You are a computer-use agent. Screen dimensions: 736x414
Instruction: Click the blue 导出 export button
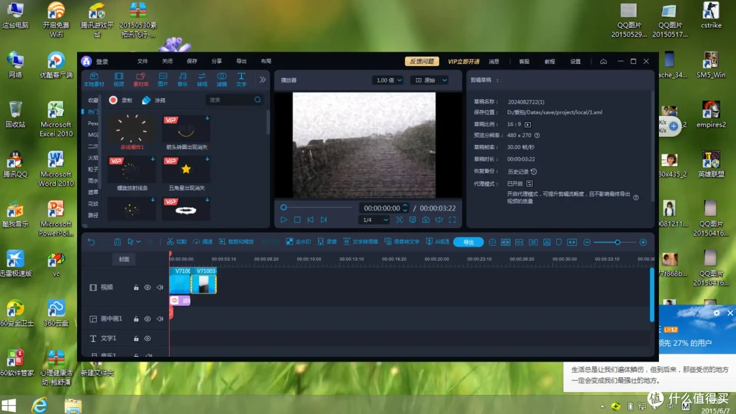[x=468, y=242]
